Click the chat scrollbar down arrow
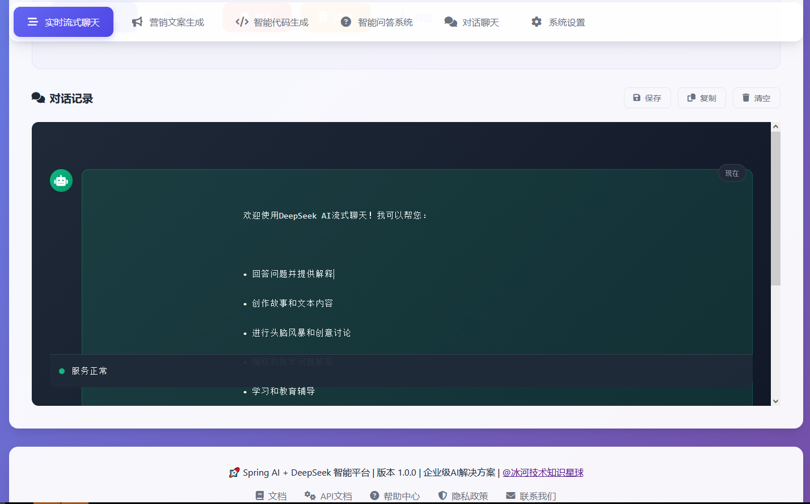This screenshot has height=504, width=810. (x=775, y=401)
